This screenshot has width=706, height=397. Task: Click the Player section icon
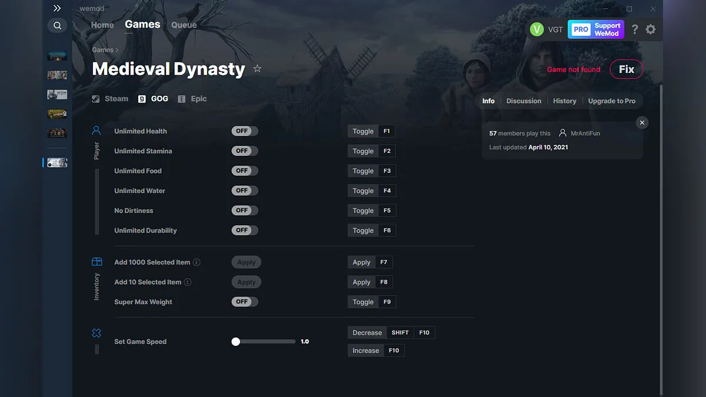tap(96, 130)
